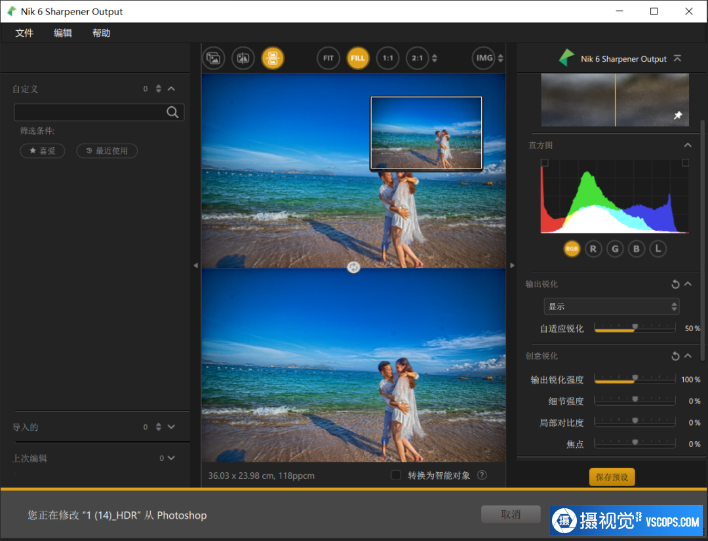Adjust the 输出锐化强度 slider
Image resolution: width=708 pixels, height=541 pixels.
point(635,379)
